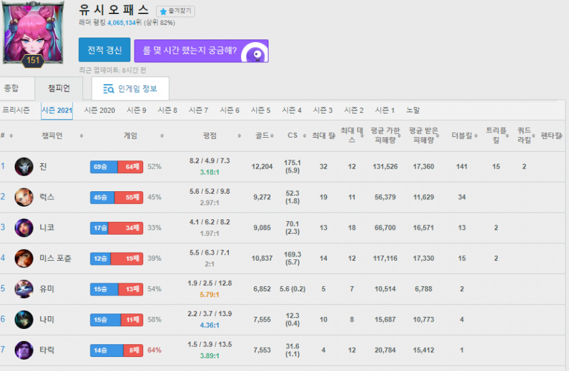Sort table by 평균 받은 피해량 header
This screenshot has width=569, height=371.
click(x=424, y=135)
